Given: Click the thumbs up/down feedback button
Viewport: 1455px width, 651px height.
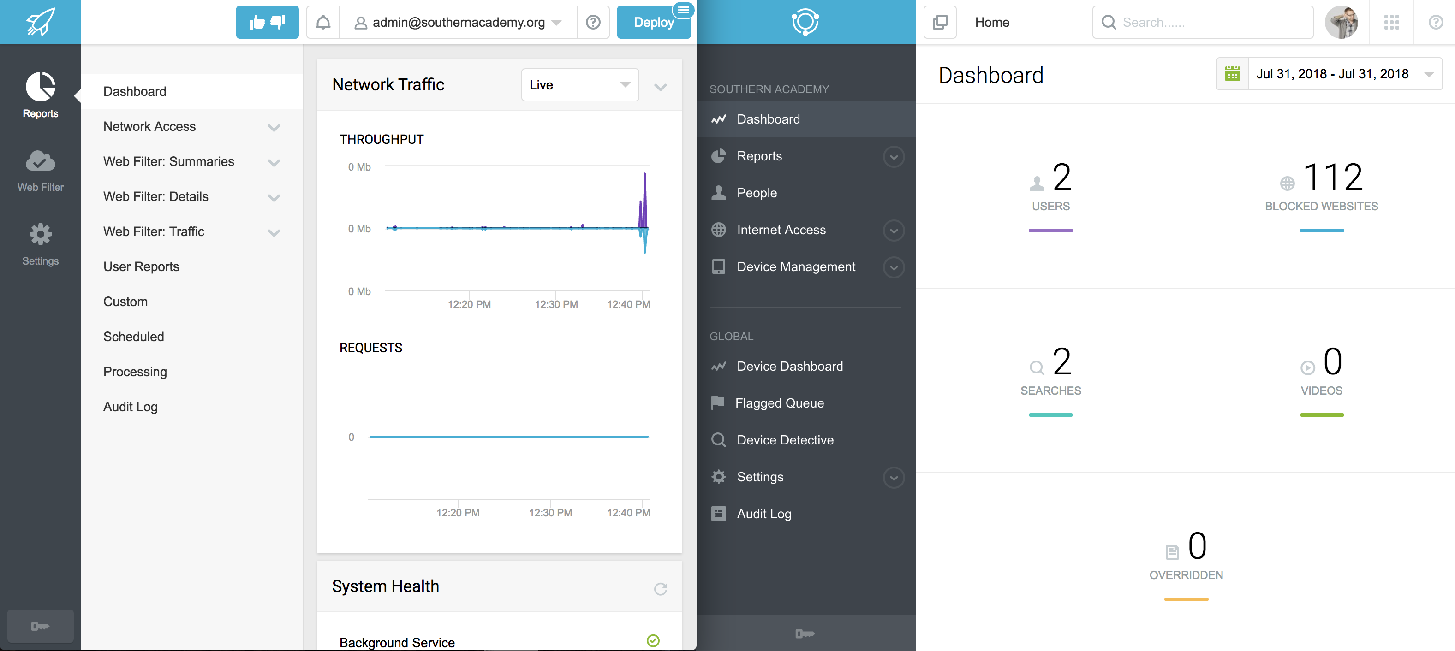Looking at the screenshot, I should pyautogui.click(x=267, y=22).
